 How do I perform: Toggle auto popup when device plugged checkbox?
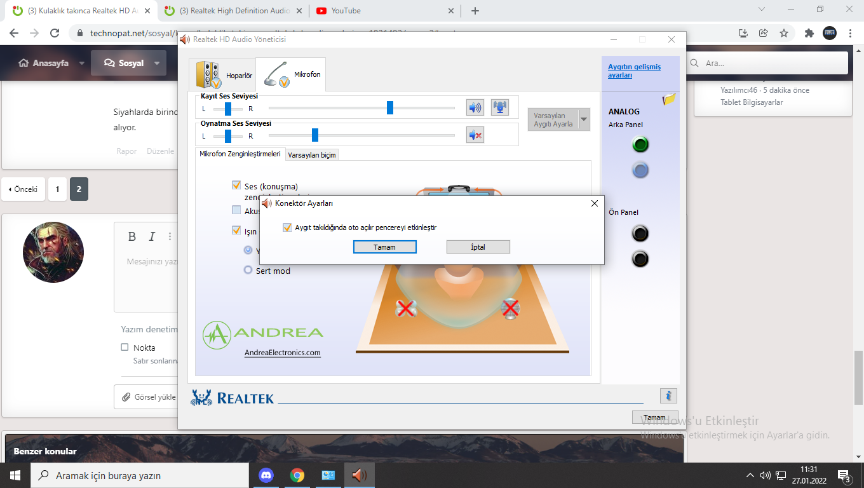(287, 227)
